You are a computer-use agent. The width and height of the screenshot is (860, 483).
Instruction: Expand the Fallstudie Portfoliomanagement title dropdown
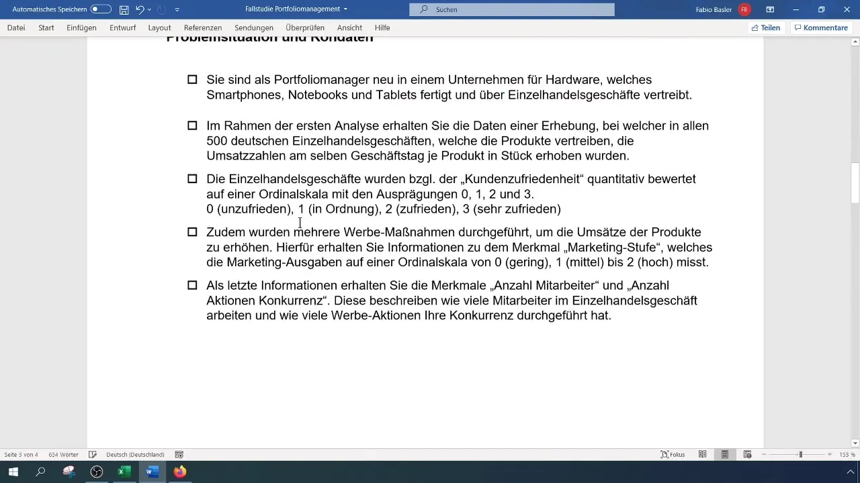[x=345, y=9]
